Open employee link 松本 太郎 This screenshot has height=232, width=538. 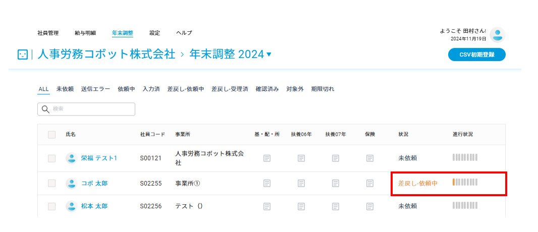pos(94,206)
